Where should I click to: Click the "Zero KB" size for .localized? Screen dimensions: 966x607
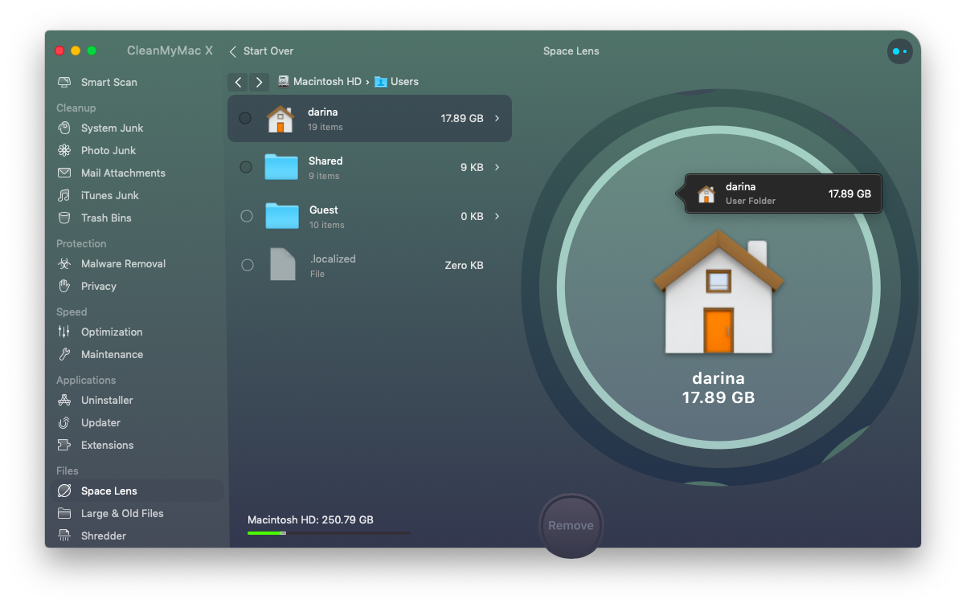pos(464,265)
